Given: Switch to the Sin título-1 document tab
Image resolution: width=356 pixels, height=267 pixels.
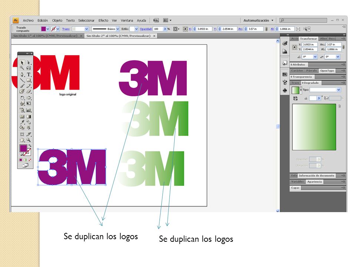Looking at the screenshot, I should pyautogui.click(x=45, y=36).
